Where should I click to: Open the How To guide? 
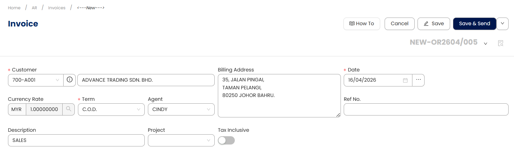(362, 24)
